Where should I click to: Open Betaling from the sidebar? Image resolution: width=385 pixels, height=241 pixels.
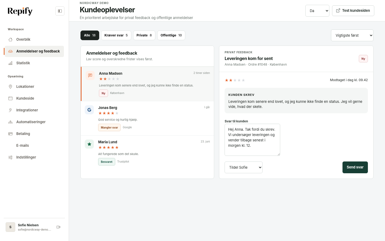click(x=34, y=134)
